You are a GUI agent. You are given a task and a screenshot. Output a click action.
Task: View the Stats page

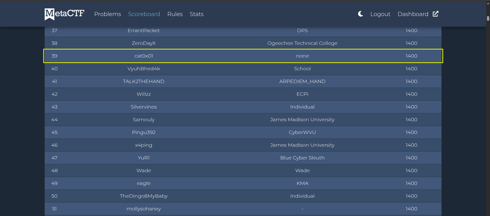[x=197, y=14]
